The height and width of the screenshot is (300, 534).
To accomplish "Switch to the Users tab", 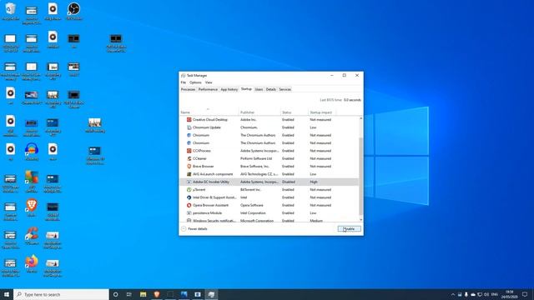I will tap(259, 89).
